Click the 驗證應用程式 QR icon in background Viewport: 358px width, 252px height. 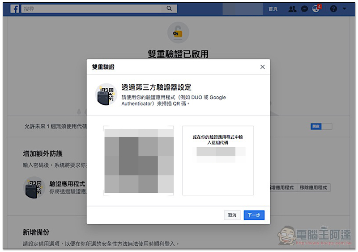click(34, 187)
